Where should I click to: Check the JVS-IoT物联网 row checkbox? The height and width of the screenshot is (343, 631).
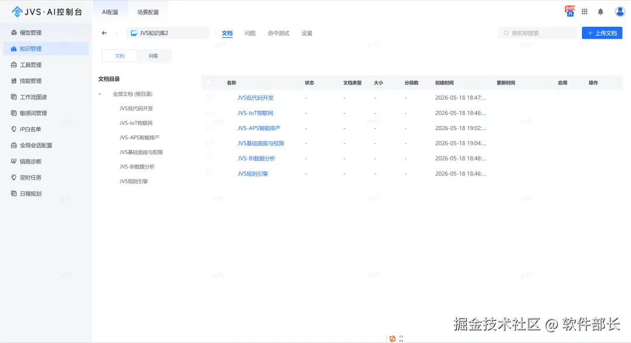209,113
